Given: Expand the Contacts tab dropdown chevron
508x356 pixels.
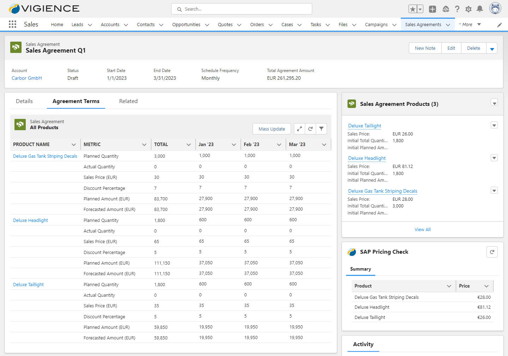Looking at the screenshot, I should pos(161,25).
